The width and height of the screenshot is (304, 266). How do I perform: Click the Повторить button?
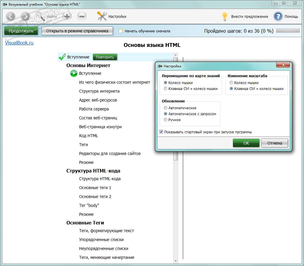pyautogui.click(x=105, y=57)
